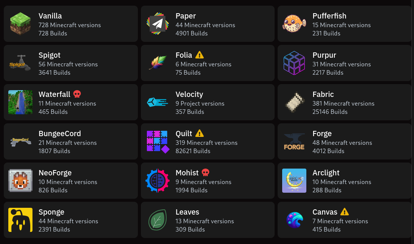Click the Forge anvil logo
414x244 pixels.
point(294,141)
